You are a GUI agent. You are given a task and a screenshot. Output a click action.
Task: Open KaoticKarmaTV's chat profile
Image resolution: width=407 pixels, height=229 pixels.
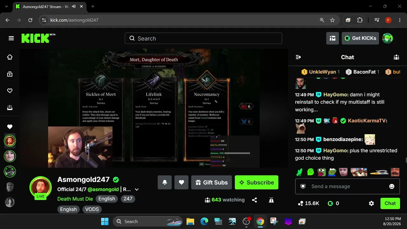(x=367, y=121)
